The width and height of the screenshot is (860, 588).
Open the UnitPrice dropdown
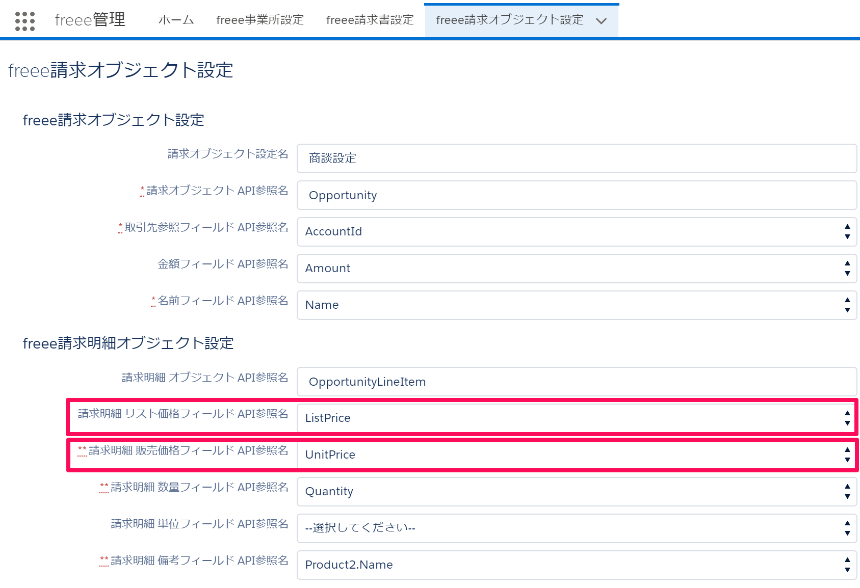point(577,455)
